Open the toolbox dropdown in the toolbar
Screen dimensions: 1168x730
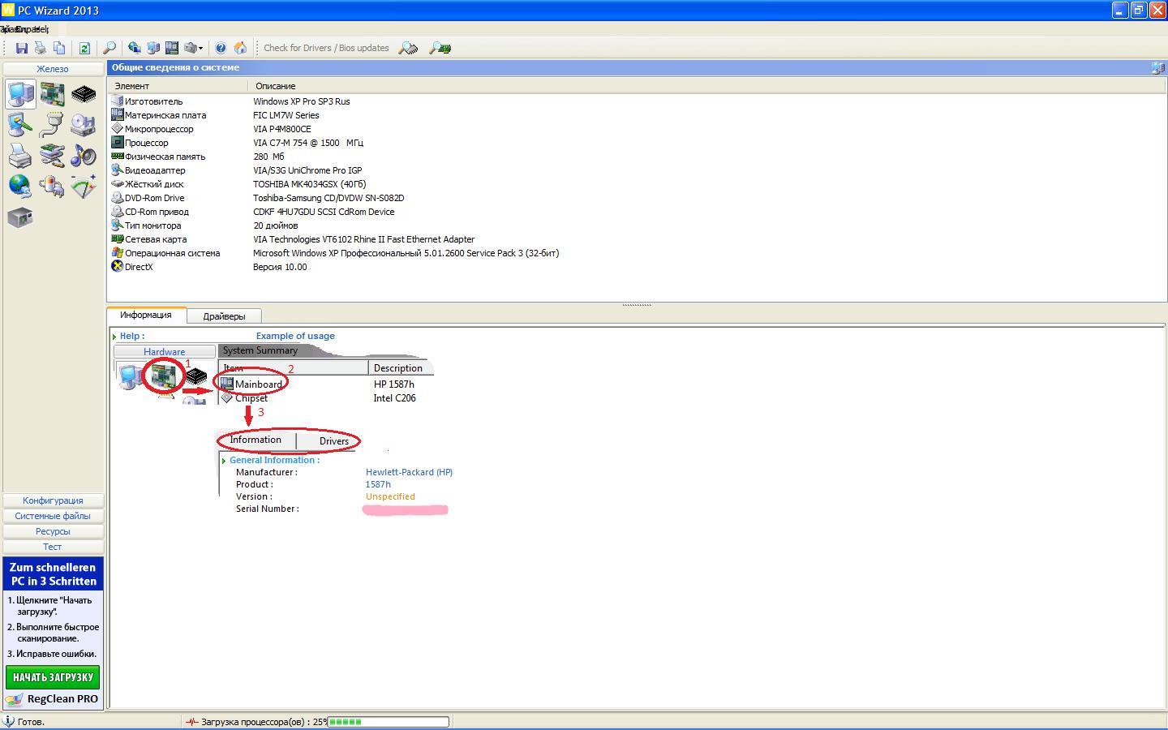click(193, 48)
